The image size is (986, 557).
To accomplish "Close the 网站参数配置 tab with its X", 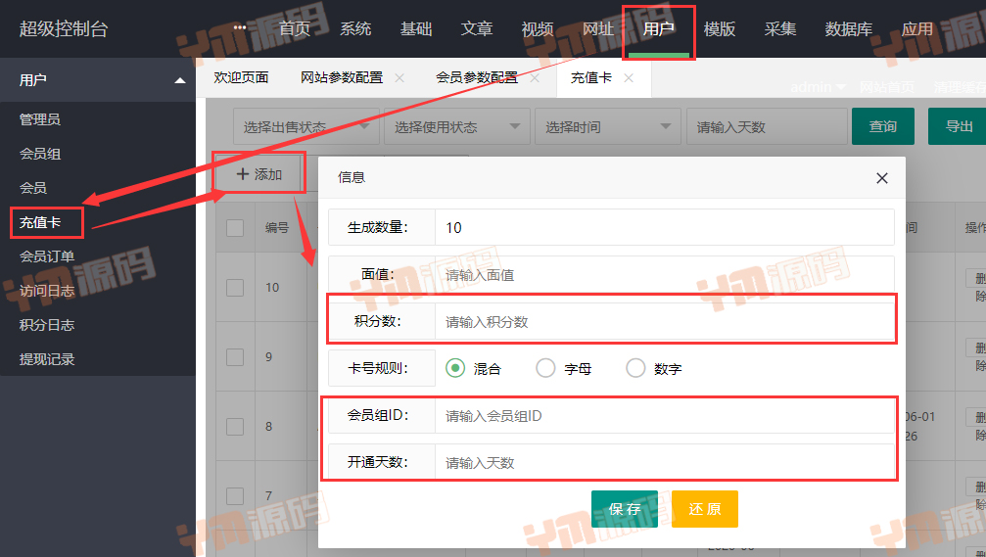I will click(399, 78).
